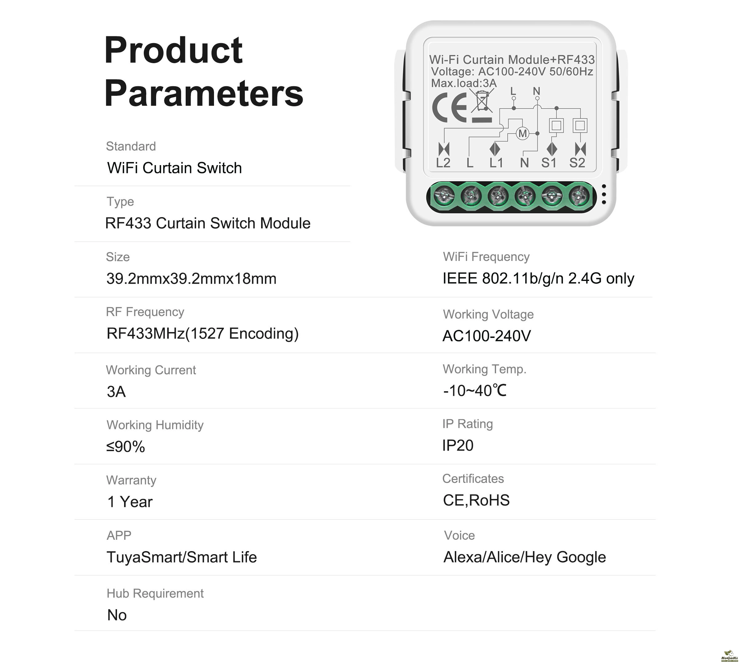Click the CE,RoHS certificates value
This screenshot has width=739, height=666.
pos(476,500)
